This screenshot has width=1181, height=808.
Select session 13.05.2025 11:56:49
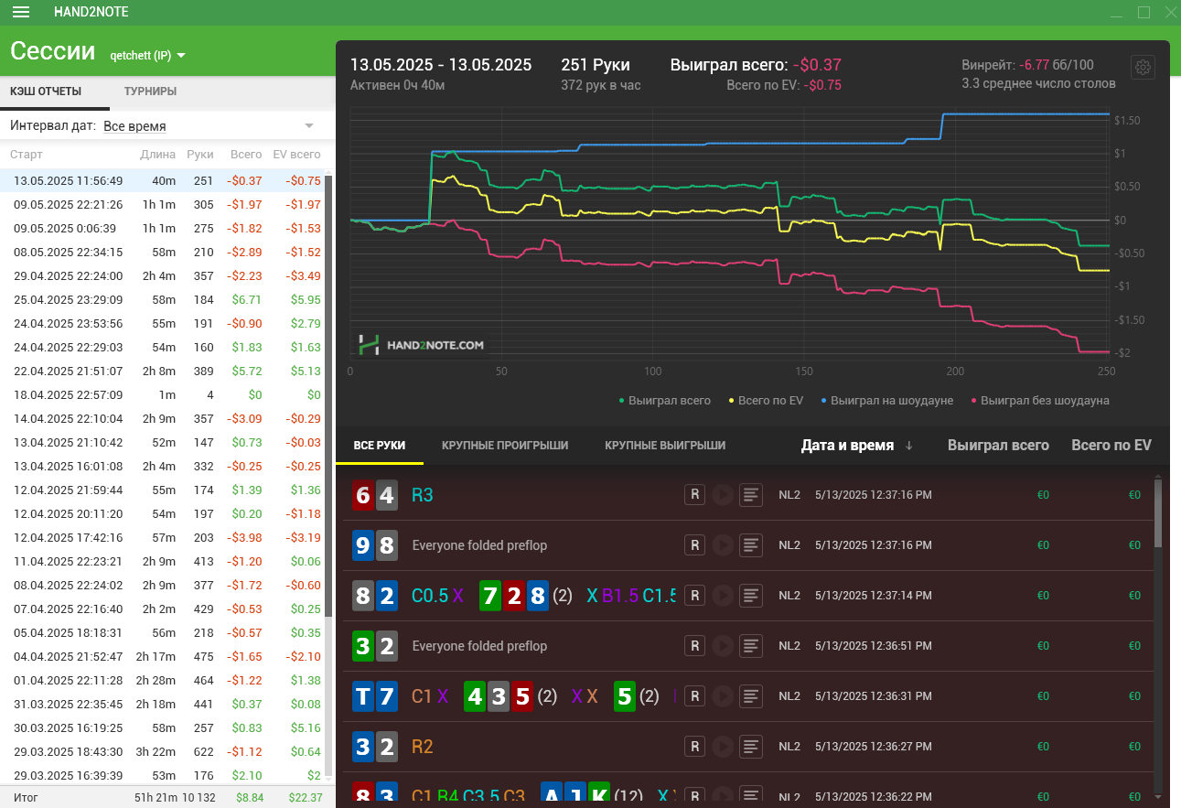click(x=162, y=180)
